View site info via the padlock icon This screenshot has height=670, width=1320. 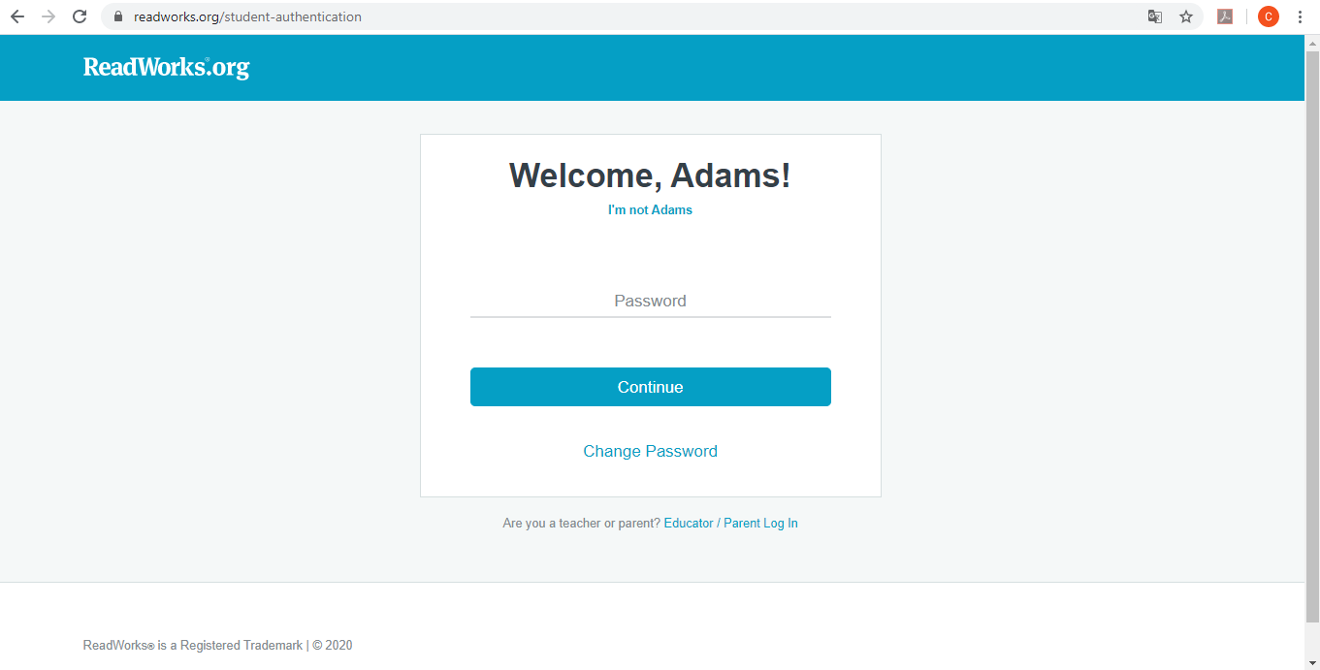point(118,16)
